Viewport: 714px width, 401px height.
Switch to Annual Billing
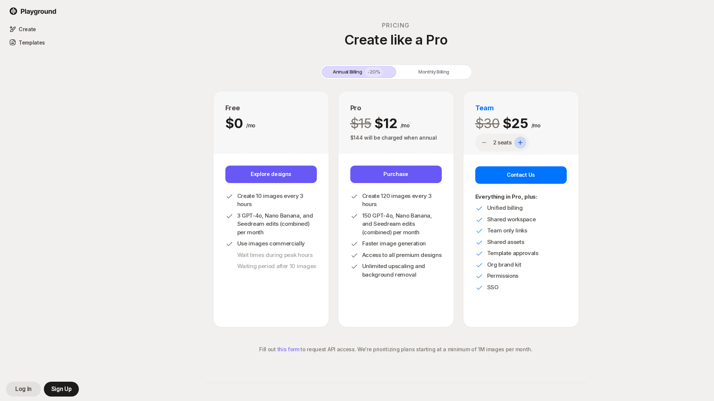coord(347,72)
